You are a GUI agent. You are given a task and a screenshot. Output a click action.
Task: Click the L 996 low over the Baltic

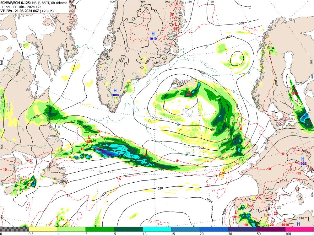pos(295,91)
